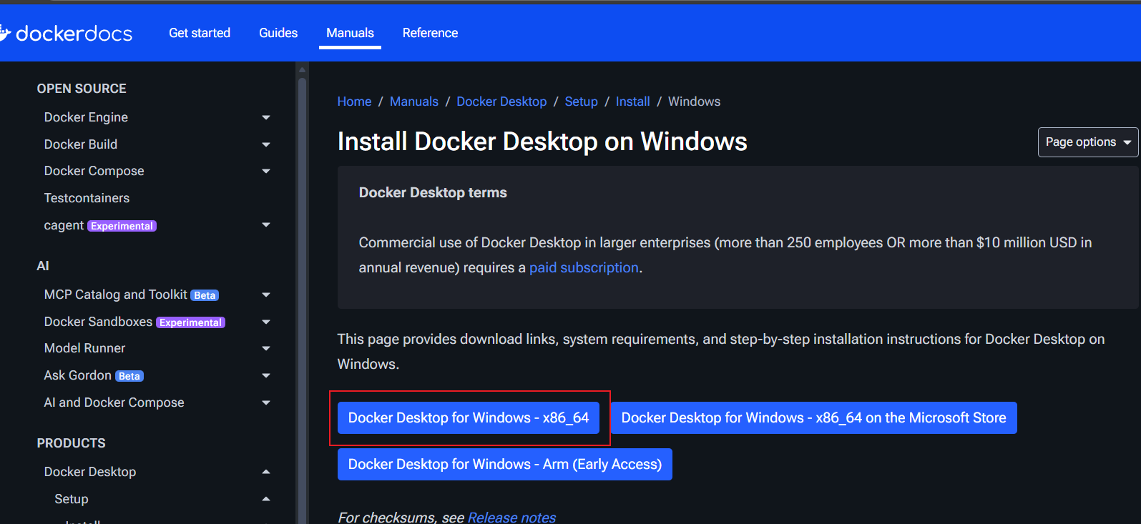Open AI and Docker Compose item
This screenshot has height=524, width=1141.
[x=114, y=402]
